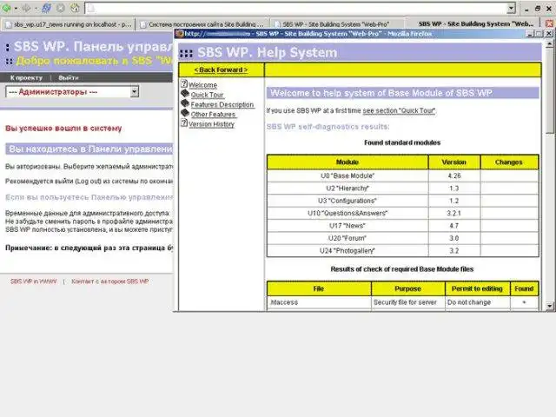
Task: Click the version value 4.26
Action: (x=454, y=175)
